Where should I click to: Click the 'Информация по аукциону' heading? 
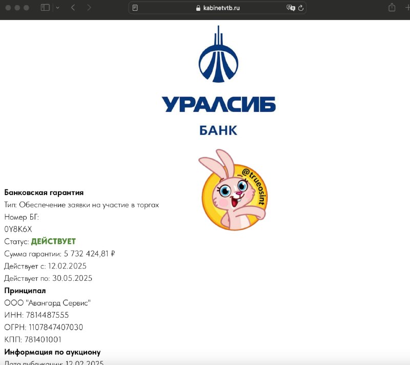(x=52, y=352)
